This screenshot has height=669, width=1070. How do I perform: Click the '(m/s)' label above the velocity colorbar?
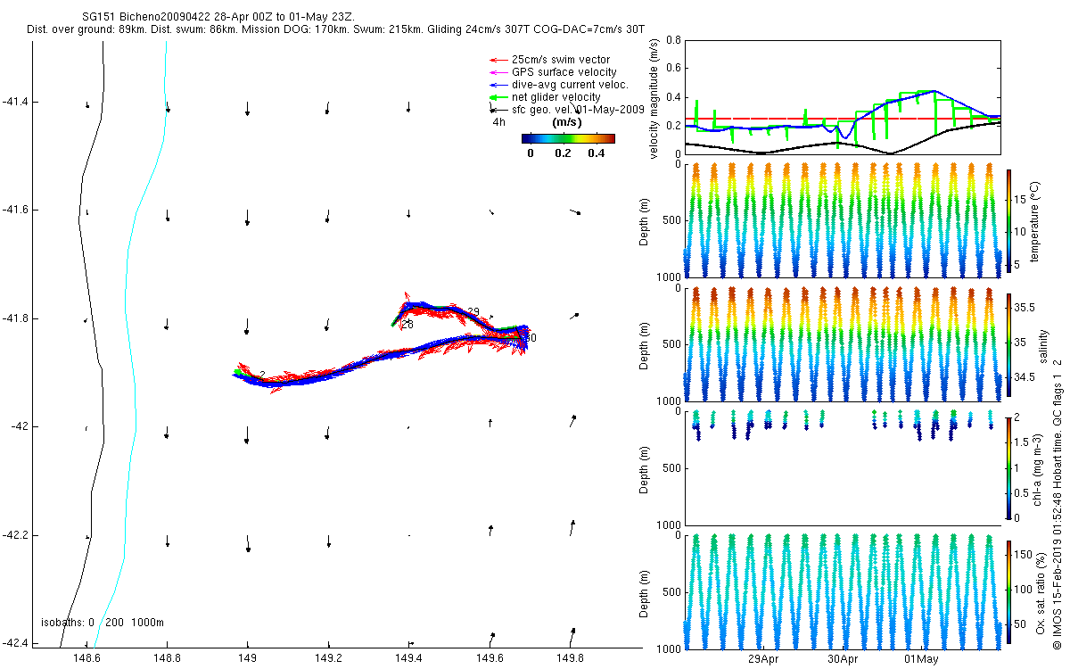[x=568, y=121]
